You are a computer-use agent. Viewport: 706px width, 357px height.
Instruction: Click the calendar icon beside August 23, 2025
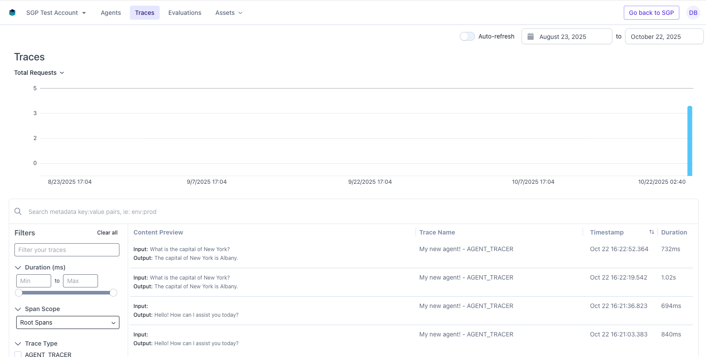point(531,36)
